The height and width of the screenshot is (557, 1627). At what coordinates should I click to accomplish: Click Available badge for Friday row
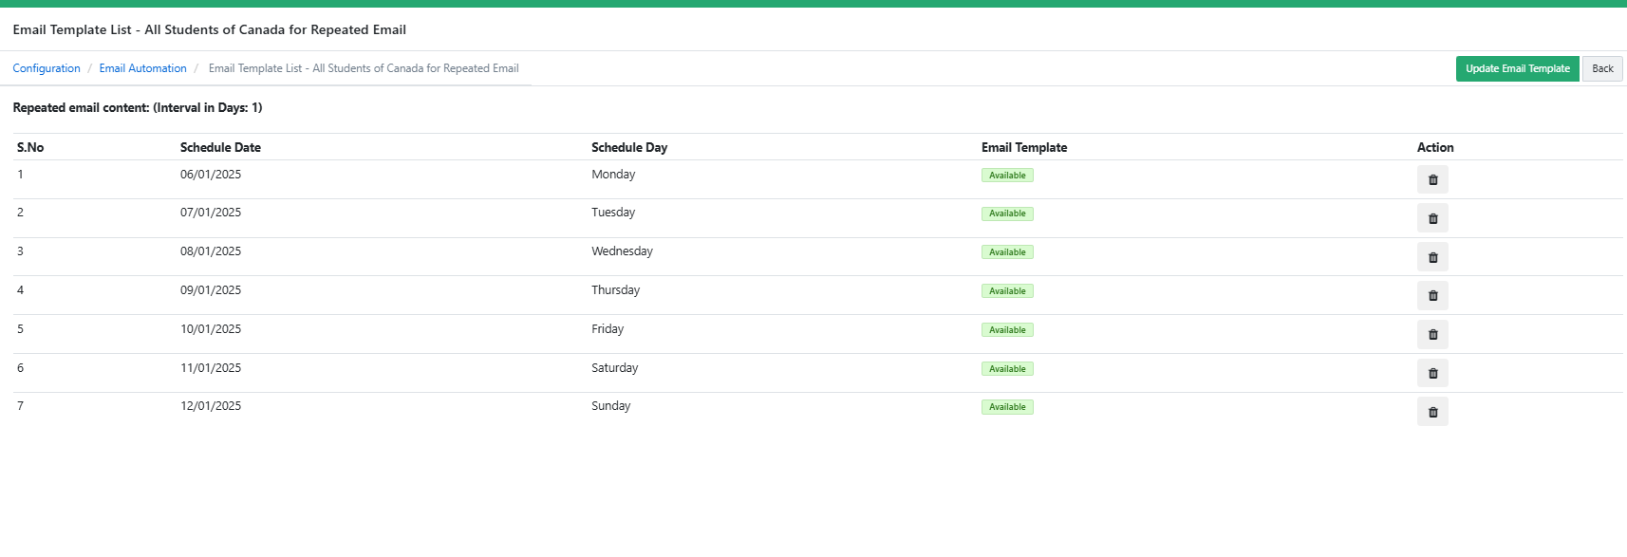(x=1007, y=330)
